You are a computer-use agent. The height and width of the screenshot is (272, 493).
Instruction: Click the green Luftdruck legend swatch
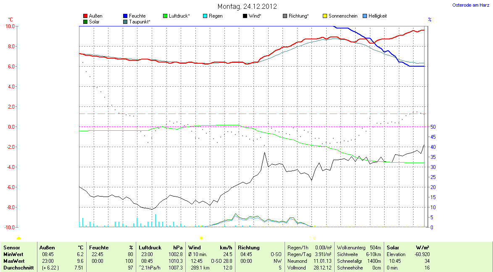pos(165,16)
